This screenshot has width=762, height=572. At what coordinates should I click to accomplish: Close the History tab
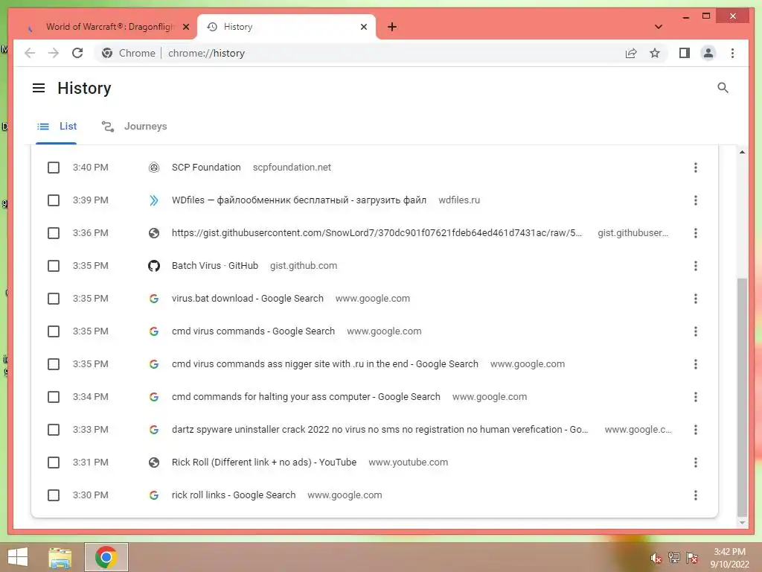(x=363, y=27)
